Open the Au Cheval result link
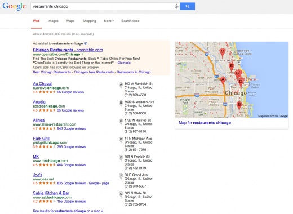Image resolution: width=293 pixels, height=214 pixels. [42, 84]
